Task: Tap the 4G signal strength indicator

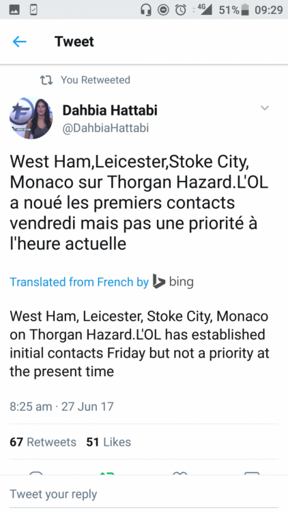Action: [x=205, y=10]
